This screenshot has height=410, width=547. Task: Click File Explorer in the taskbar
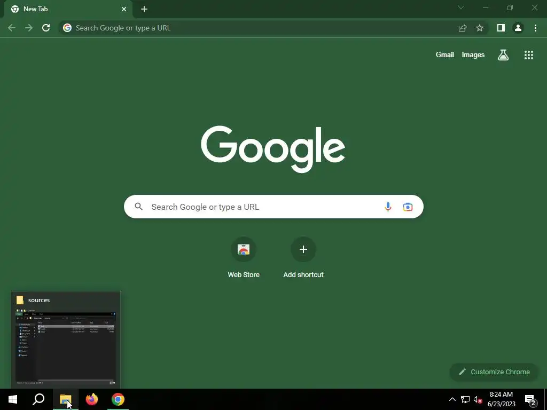coord(65,399)
